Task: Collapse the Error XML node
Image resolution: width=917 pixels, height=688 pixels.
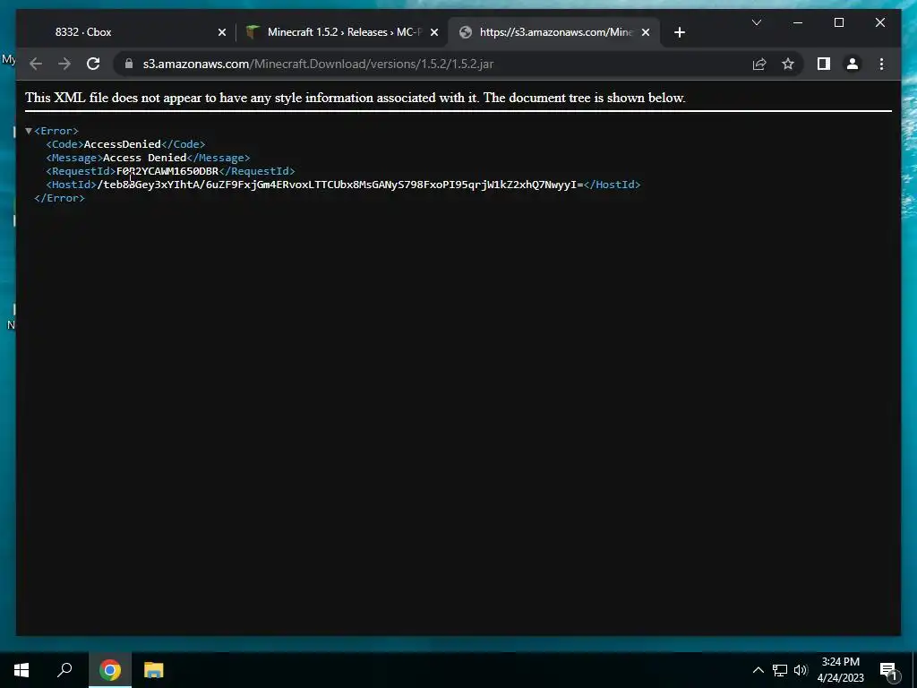Action: (28, 131)
